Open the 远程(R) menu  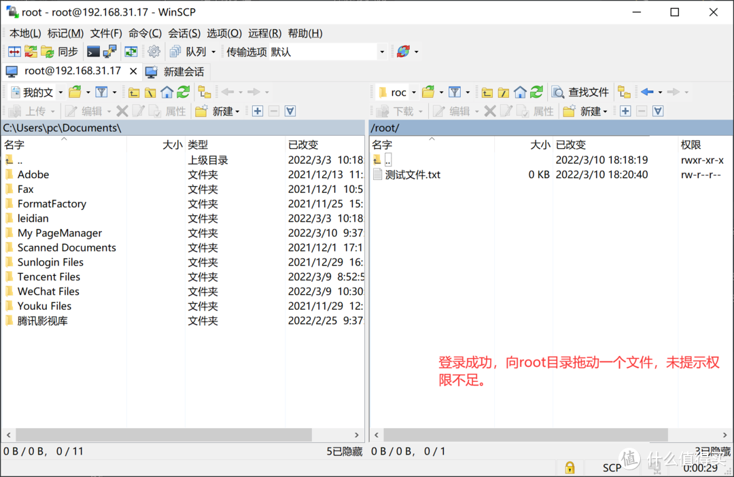[x=265, y=33]
